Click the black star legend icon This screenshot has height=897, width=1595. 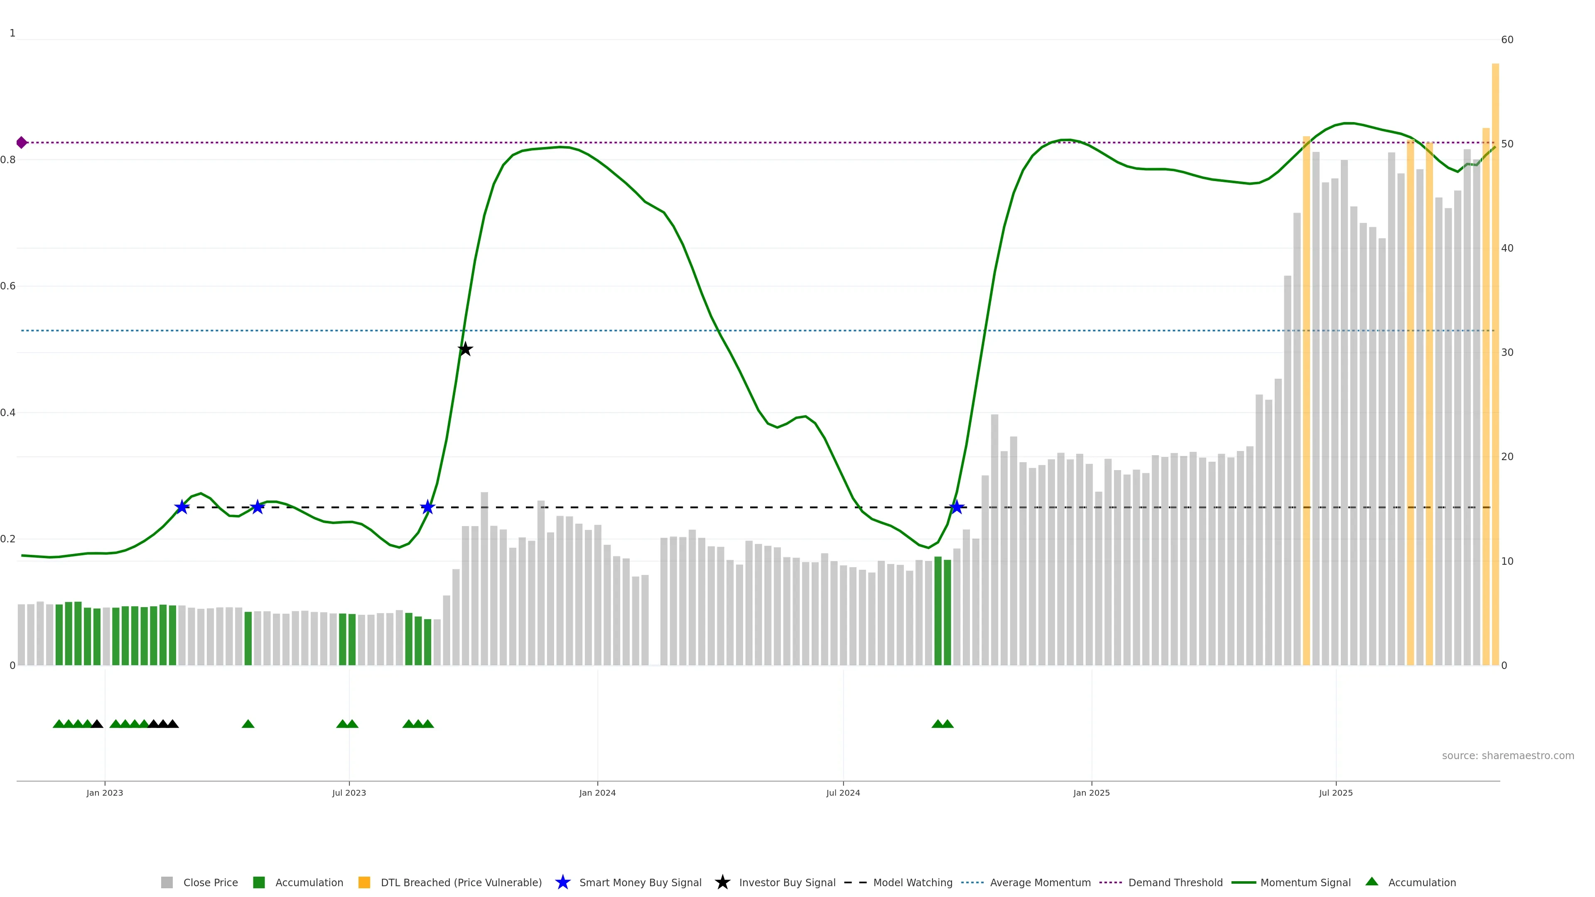pos(722,882)
